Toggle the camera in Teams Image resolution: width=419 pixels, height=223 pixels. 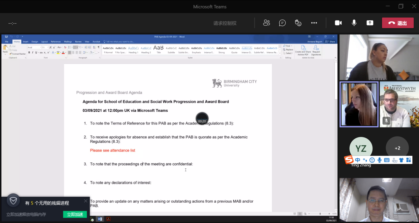click(x=338, y=23)
